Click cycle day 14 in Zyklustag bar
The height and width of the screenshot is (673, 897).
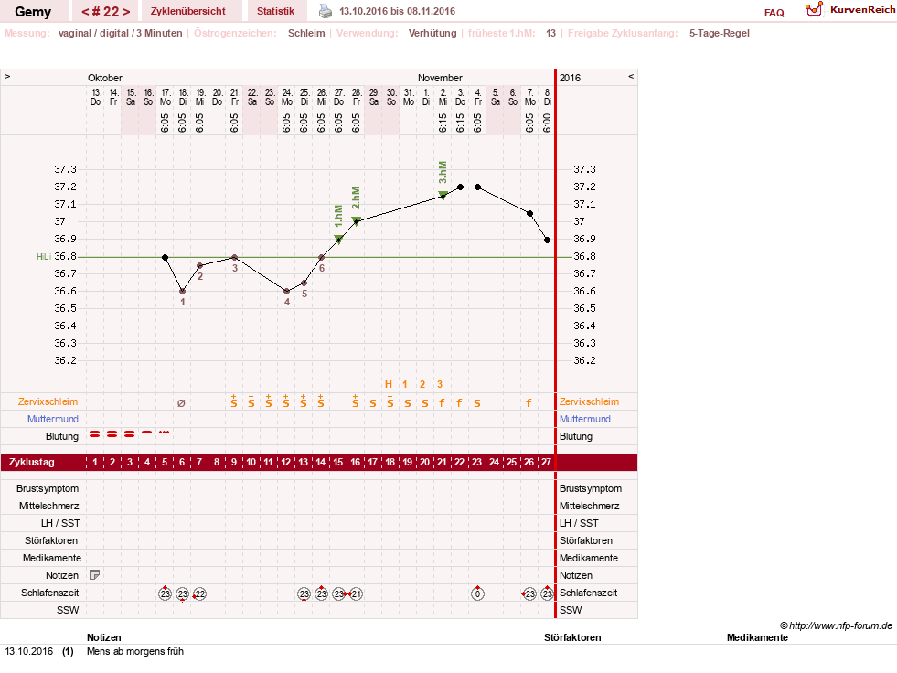tap(321, 462)
